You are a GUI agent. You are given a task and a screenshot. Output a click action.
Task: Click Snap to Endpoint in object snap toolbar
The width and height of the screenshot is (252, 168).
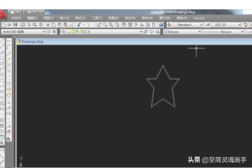pos(9,53)
